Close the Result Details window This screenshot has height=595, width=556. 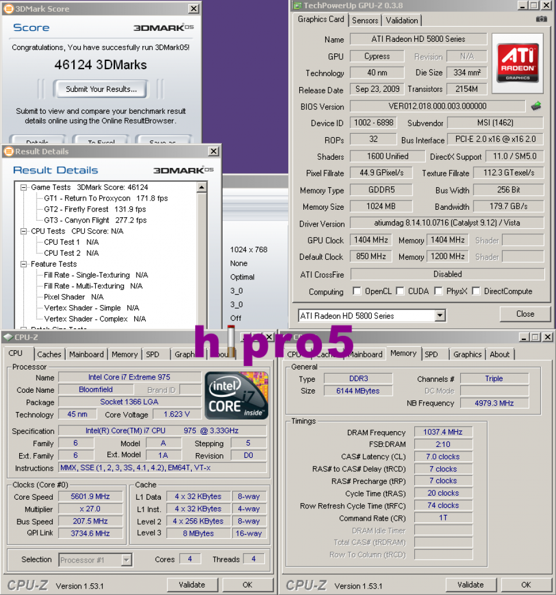coord(214,152)
